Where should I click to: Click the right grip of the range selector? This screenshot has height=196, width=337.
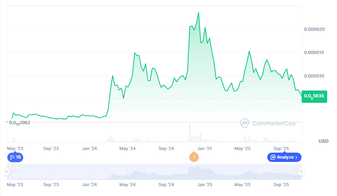coord(301,171)
